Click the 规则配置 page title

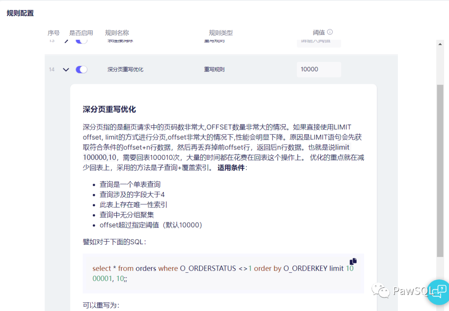click(20, 13)
